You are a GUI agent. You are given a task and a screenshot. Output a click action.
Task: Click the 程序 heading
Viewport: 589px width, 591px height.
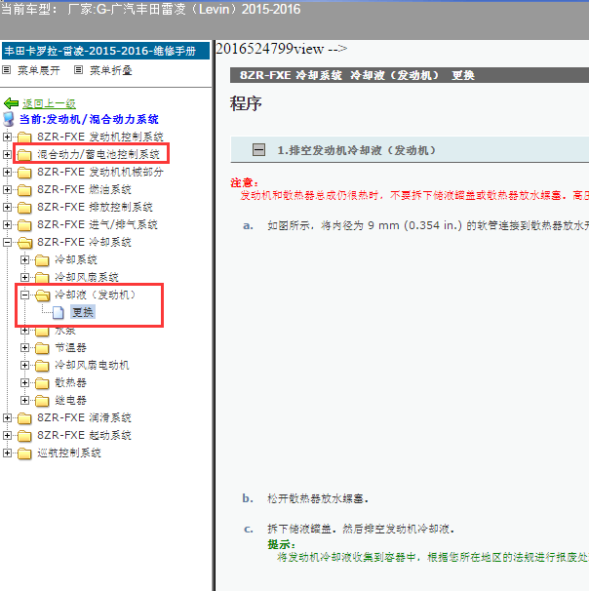click(x=246, y=103)
